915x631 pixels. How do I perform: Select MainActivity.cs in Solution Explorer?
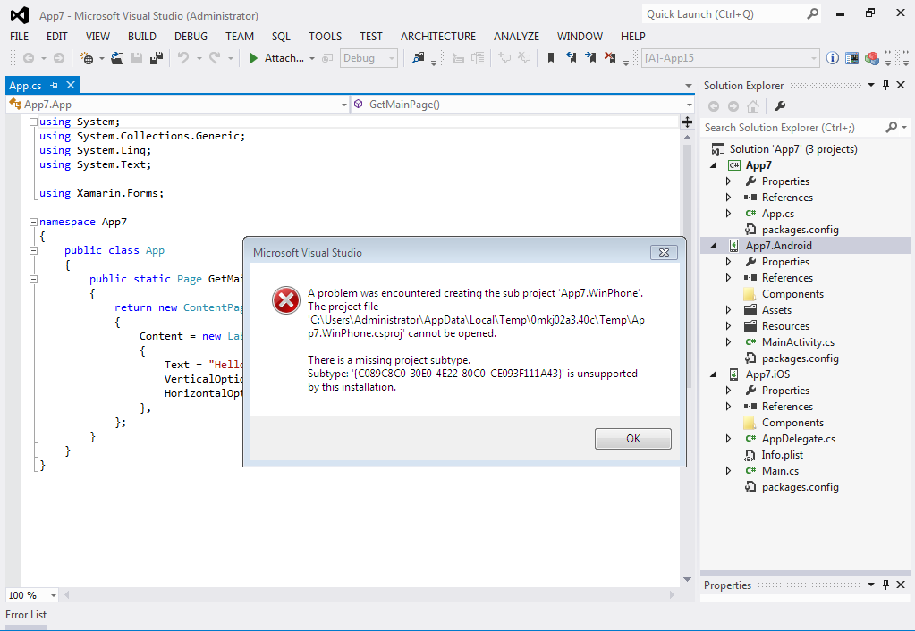pos(798,342)
